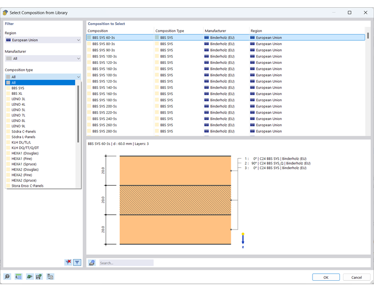
Task: Click the save composition to library icon
Action: tap(39, 277)
